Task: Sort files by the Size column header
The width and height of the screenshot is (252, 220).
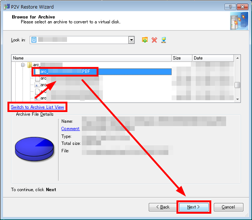Action: point(182,58)
